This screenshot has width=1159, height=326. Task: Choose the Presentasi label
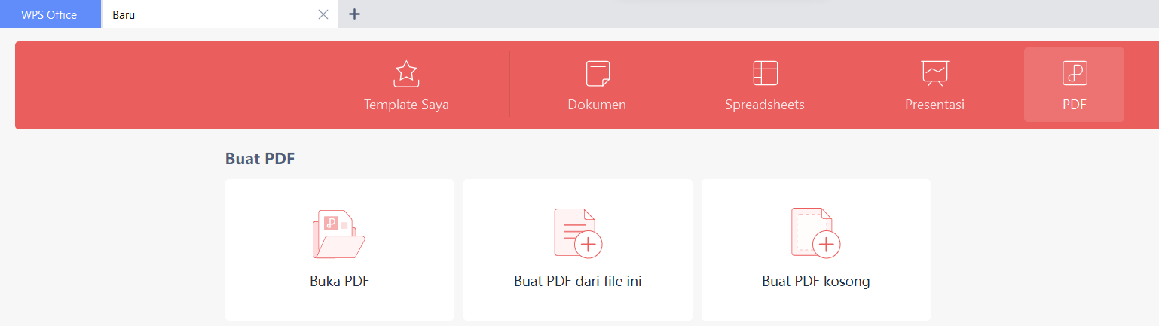pos(934,105)
